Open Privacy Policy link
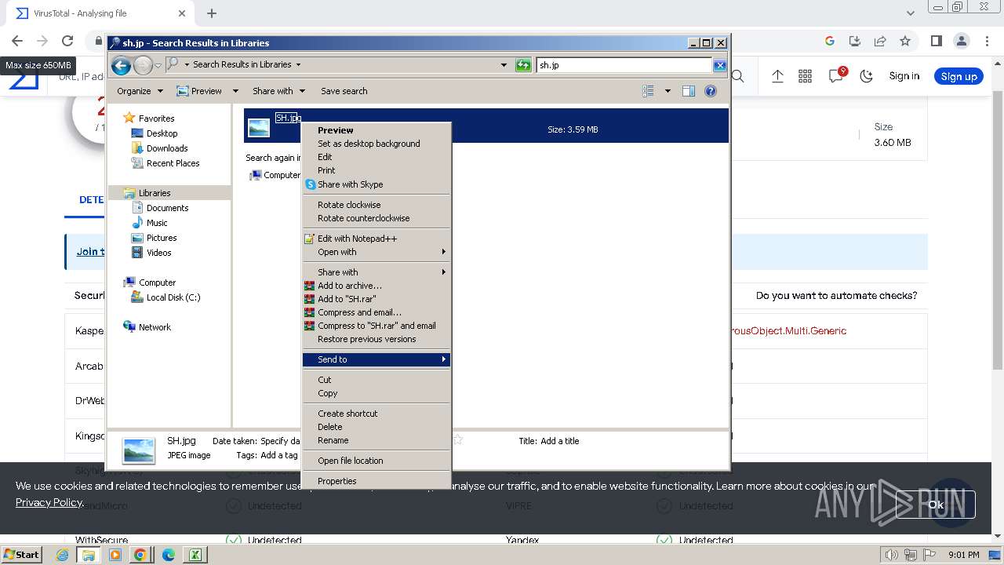The image size is (1004, 565). [49, 502]
